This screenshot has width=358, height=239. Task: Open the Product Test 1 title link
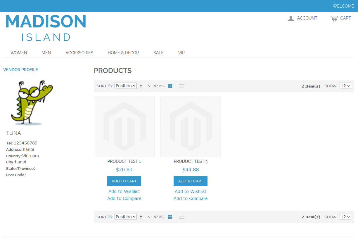tap(124, 161)
